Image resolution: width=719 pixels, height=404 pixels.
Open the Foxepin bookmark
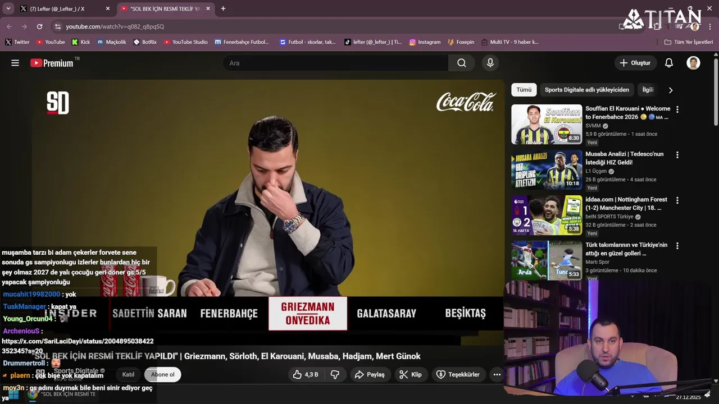[x=461, y=42]
